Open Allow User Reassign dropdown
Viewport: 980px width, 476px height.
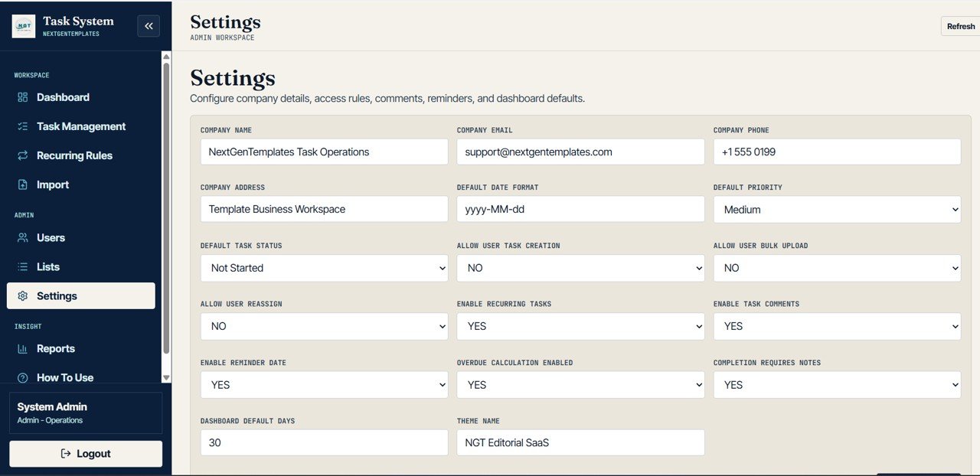coord(324,326)
